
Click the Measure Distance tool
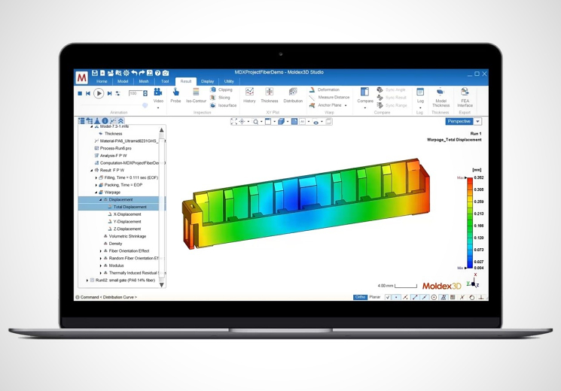330,97
